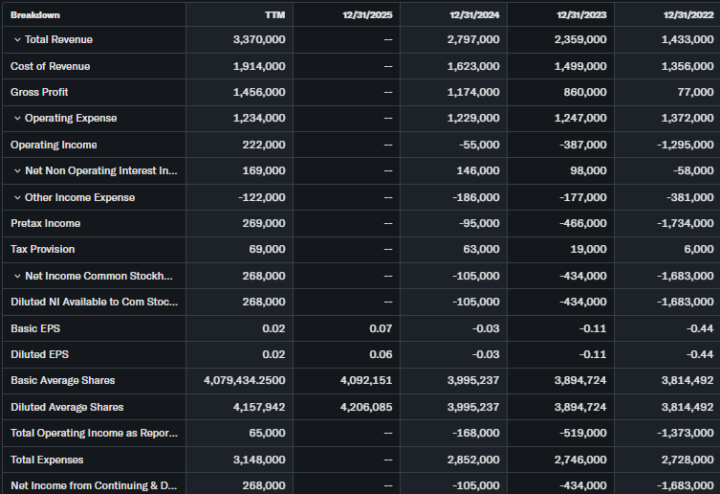Click the 12/31/2024 column header
Image resolution: width=720 pixels, height=494 pixels.
point(473,14)
